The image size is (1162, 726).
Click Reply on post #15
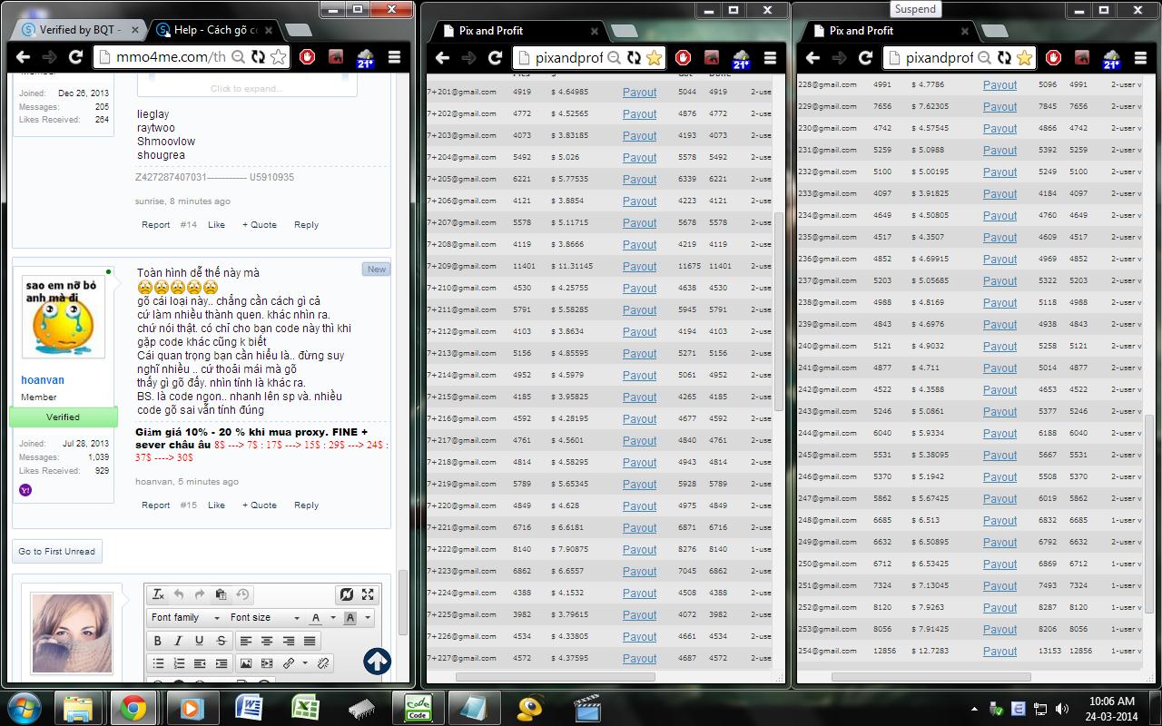[x=306, y=505]
